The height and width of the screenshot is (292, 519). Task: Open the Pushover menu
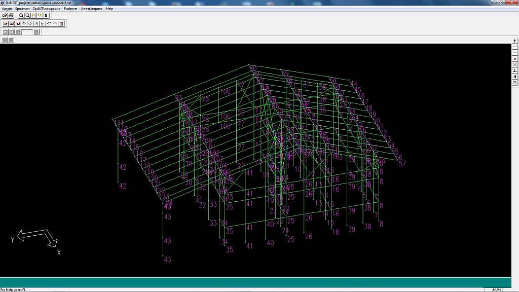click(x=71, y=9)
